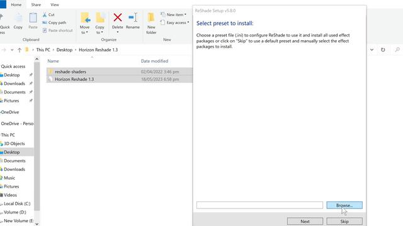Image resolution: width=403 pixels, height=226 pixels.
Task: Sort by Name column header
Action: click(53, 61)
